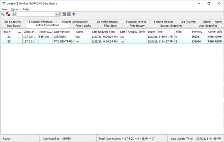Click the Active column header
The width and height of the screenshot is (224, 142).
(x=83, y=32)
